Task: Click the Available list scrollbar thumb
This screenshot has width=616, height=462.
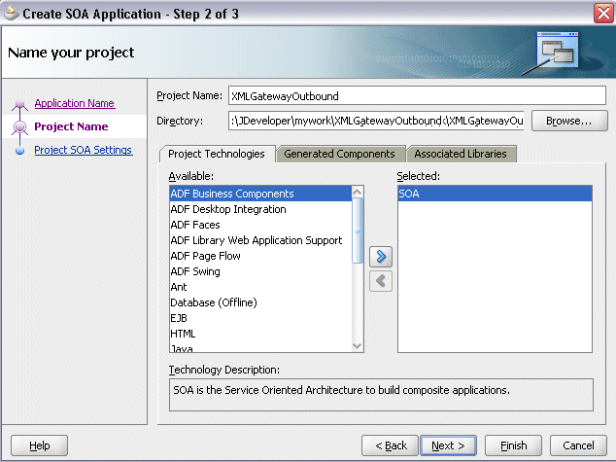Action: [x=358, y=231]
